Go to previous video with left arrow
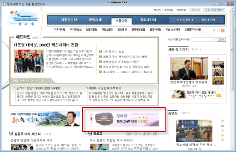Viewport: 236px width, 152px height. tap(173, 145)
